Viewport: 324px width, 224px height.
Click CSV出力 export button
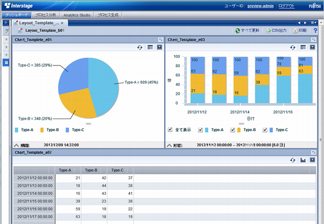[278, 31]
